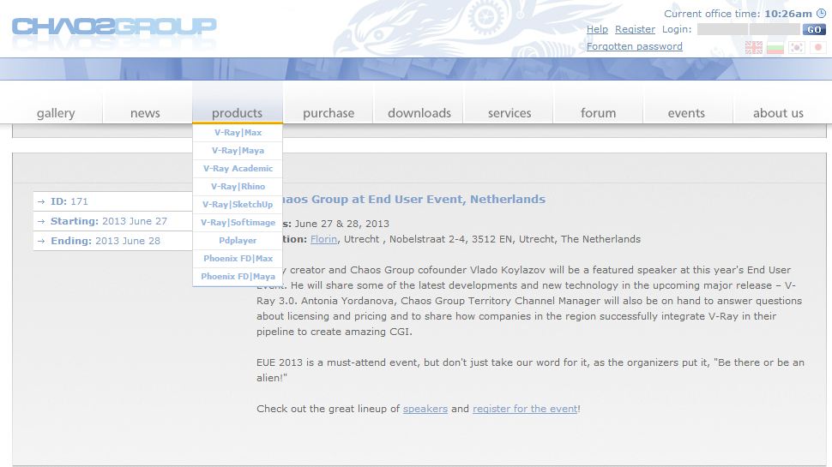Pick V-Ray|Softimage from products dropdown
Image resolution: width=832 pixels, height=467 pixels.
coord(238,223)
